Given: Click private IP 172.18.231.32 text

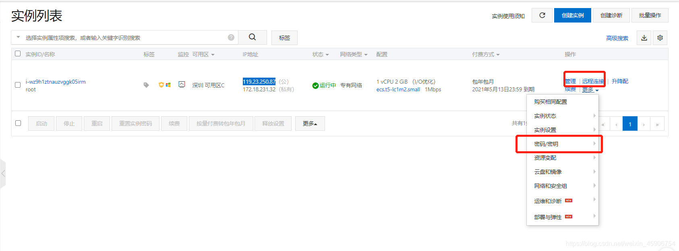Looking at the screenshot, I should [x=259, y=89].
